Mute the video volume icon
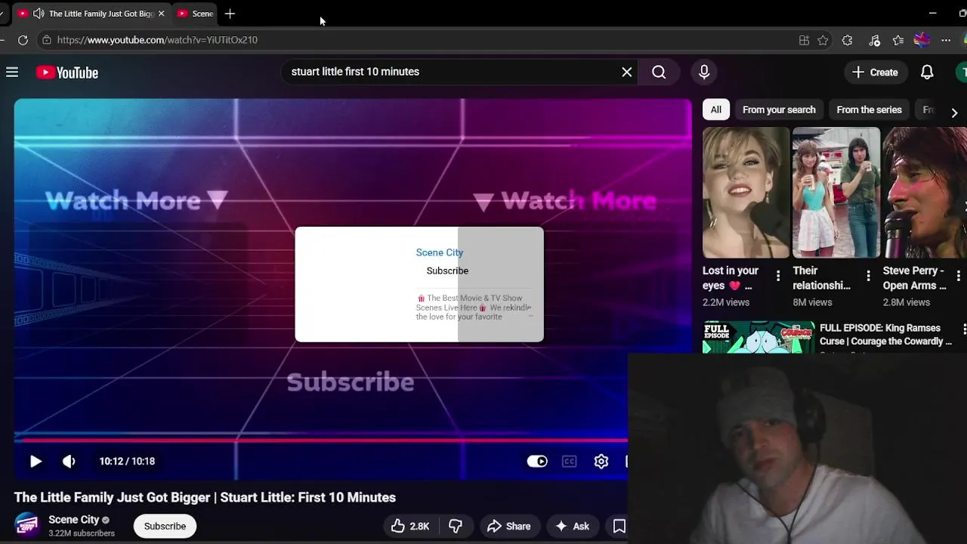 pos(69,461)
